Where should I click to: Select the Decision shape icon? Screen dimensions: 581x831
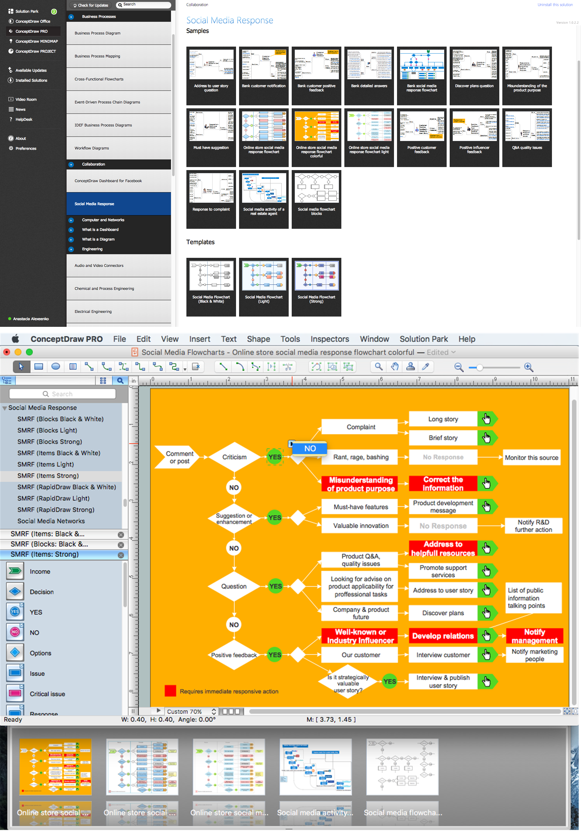[15, 592]
